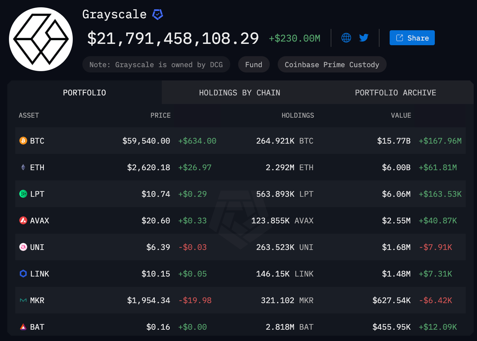Screen dimensions: 477x341
Task: Click the HOLDINGS column header
Action: (x=298, y=115)
